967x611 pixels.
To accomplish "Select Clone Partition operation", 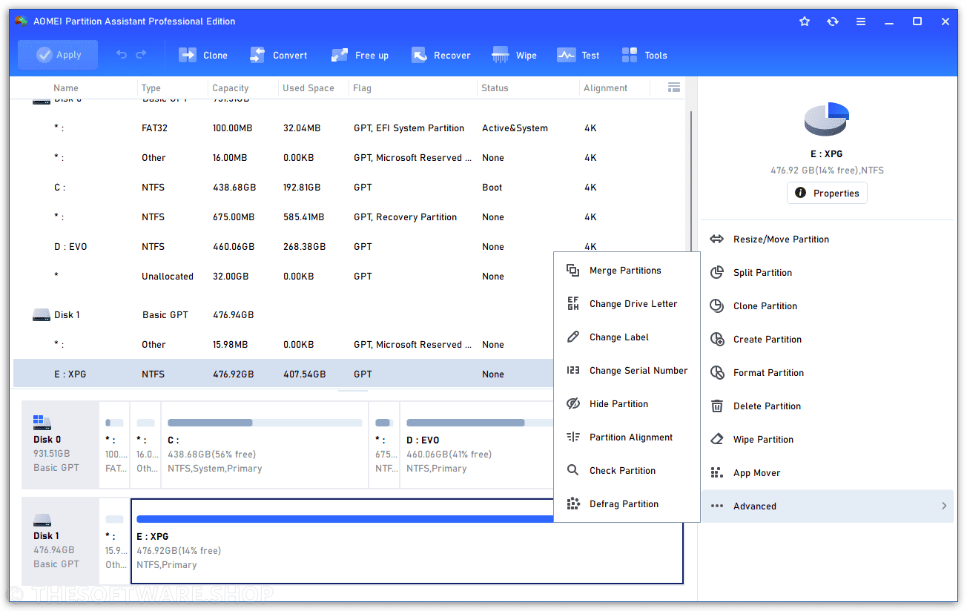I will pyautogui.click(x=827, y=305).
